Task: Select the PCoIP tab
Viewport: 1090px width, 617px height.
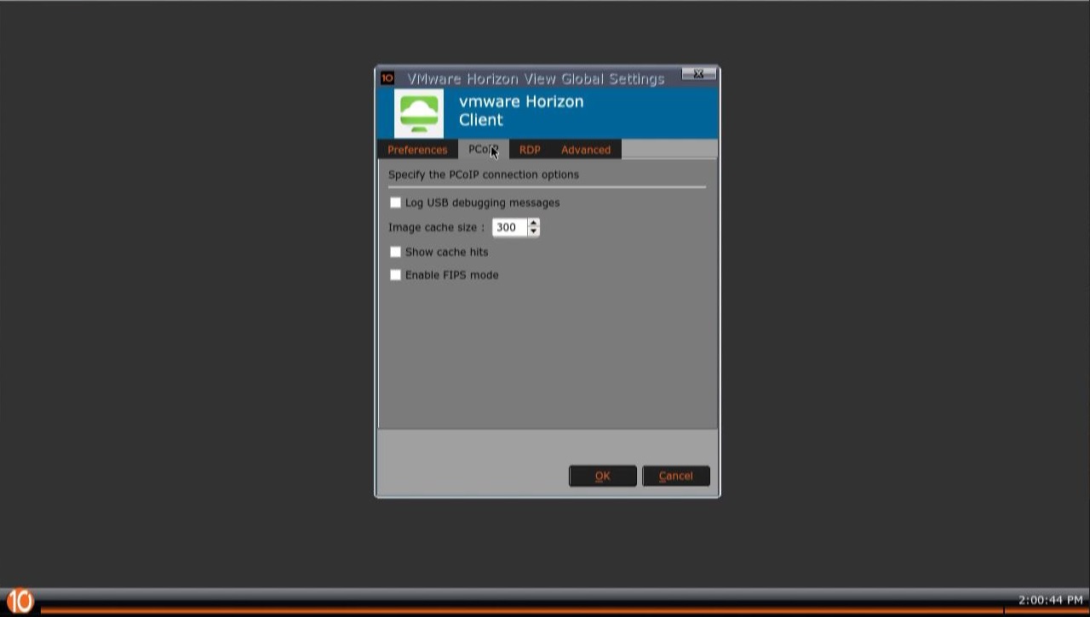Action: (483, 150)
